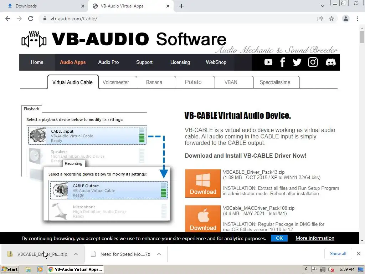This screenshot has width=365, height=274.
Task: Click the taskbar clock 5:39 AM
Action: (347, 269)
